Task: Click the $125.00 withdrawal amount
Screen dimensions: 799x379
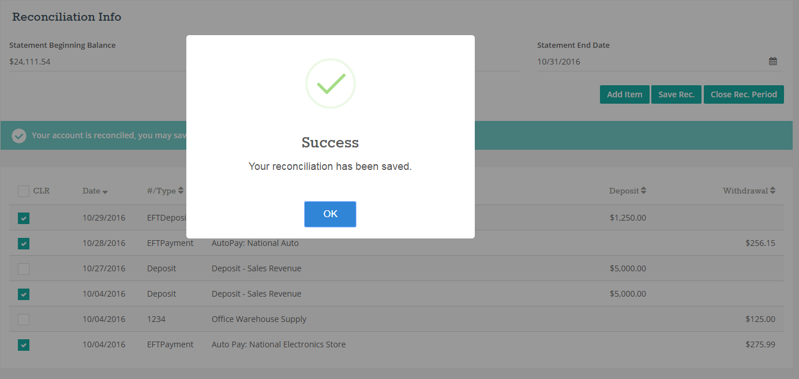Action: coord(760,319)
